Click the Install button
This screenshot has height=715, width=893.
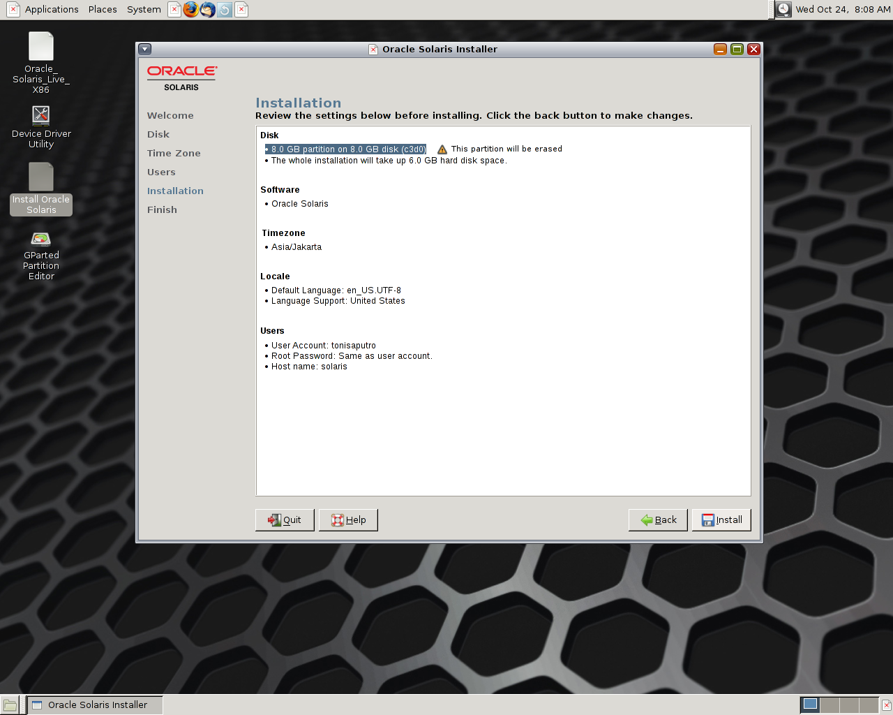pos(721,519)
